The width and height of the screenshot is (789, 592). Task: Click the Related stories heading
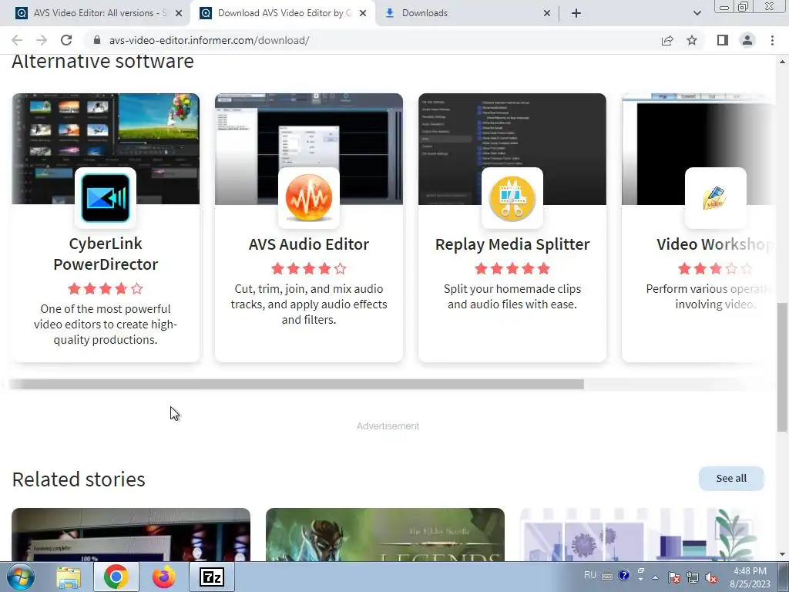79,479
